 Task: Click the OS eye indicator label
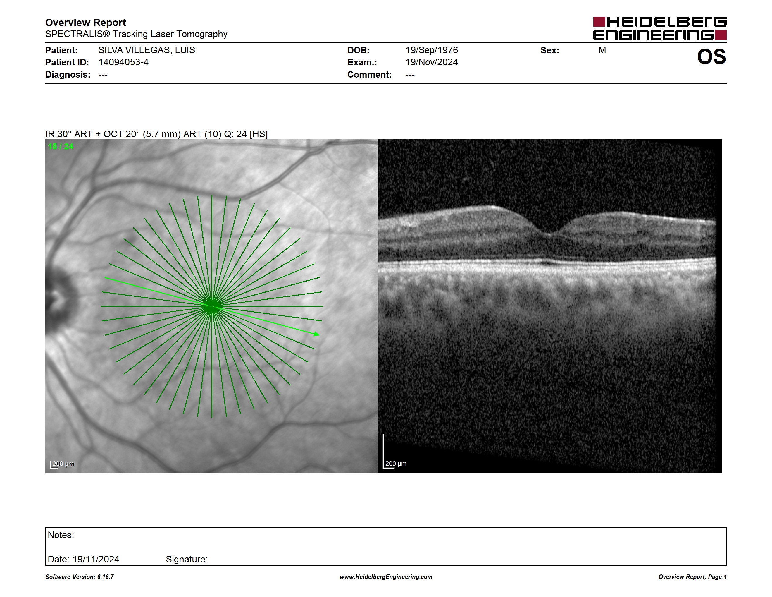coord(711,56)
